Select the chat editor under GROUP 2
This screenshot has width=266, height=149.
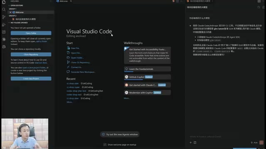click(25, 19)
